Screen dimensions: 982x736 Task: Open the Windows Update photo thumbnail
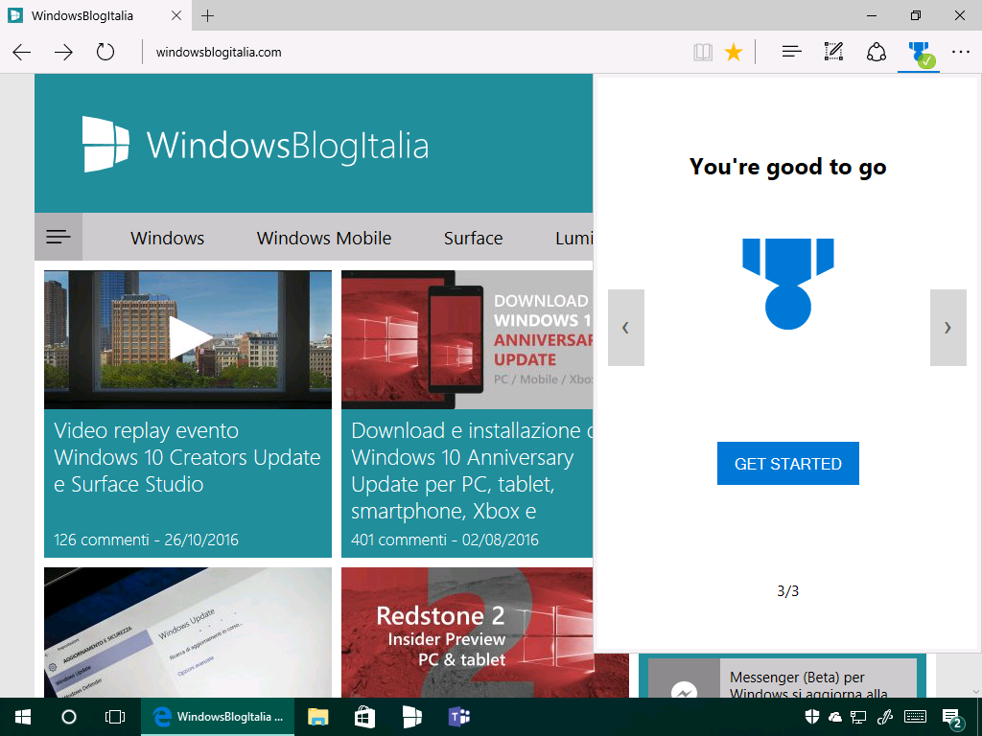(188, 632)
